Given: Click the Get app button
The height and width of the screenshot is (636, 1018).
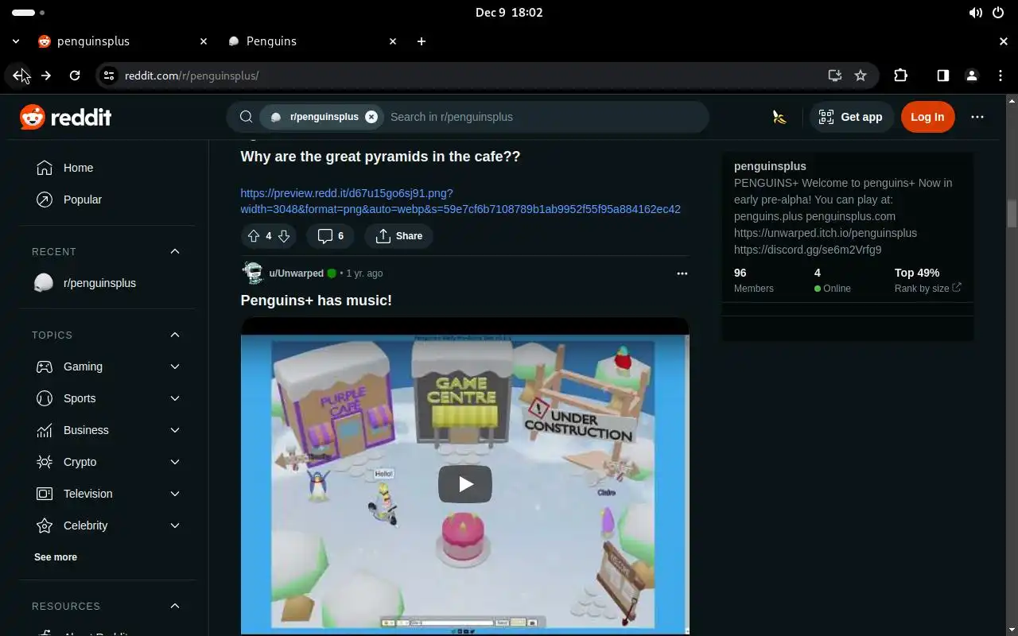Looking at the screenshot, I should point(852,117).
